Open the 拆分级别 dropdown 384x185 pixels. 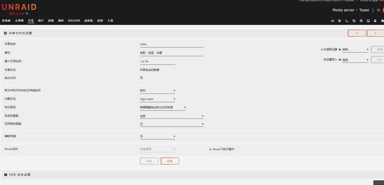pyautogui.click(x=163, y=108)
